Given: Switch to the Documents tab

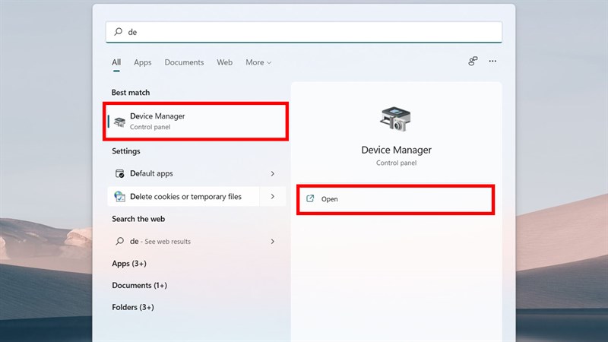Looking at the screenshot, I should 184,62.
